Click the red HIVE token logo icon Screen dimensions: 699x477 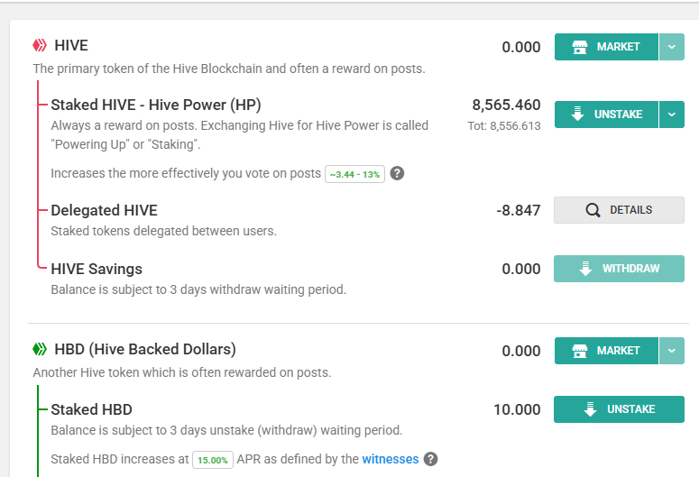tap(40, 45)
